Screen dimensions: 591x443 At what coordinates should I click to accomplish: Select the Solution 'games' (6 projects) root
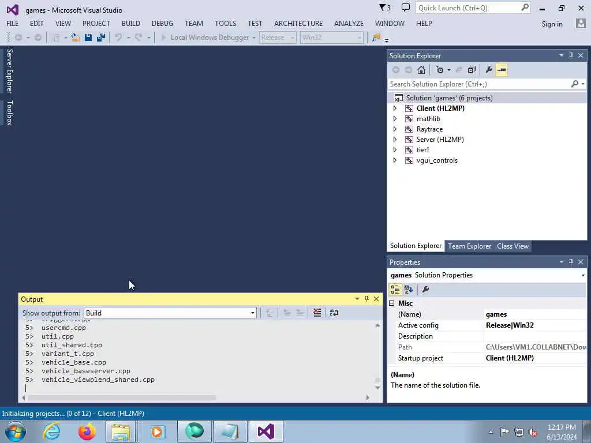pyautogui.click(x=449, y=98)
